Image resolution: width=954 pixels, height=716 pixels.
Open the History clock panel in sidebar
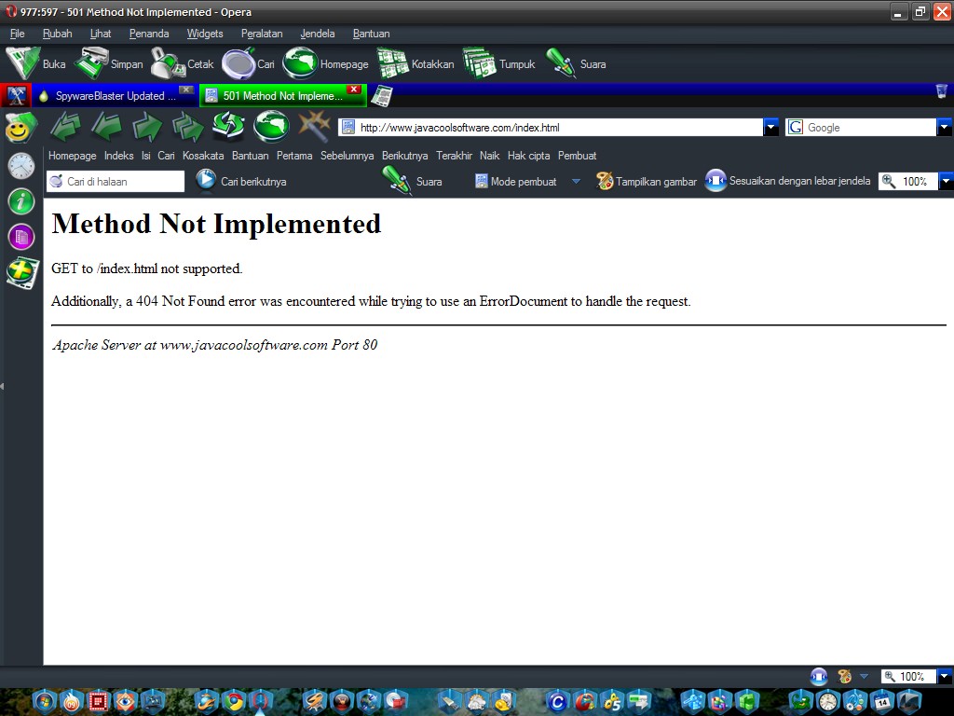point(21,166)
